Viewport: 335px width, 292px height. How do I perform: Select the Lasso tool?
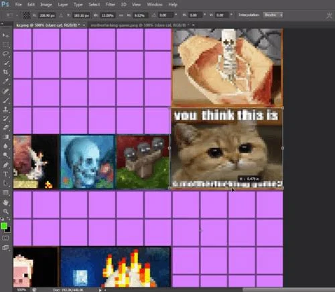(5, 54)
